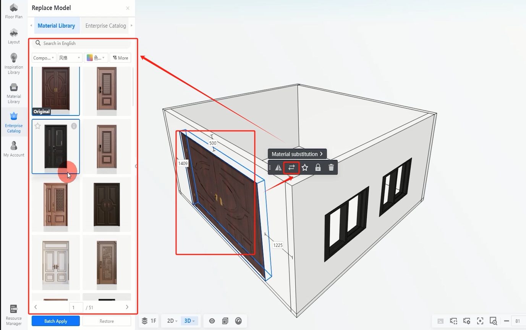
Task: Toggle the eye visibility icon in bottom toolbar
Action: [212, 321]
